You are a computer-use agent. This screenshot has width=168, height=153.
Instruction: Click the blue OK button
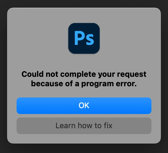pyautogui.click(x=84, y=106)
